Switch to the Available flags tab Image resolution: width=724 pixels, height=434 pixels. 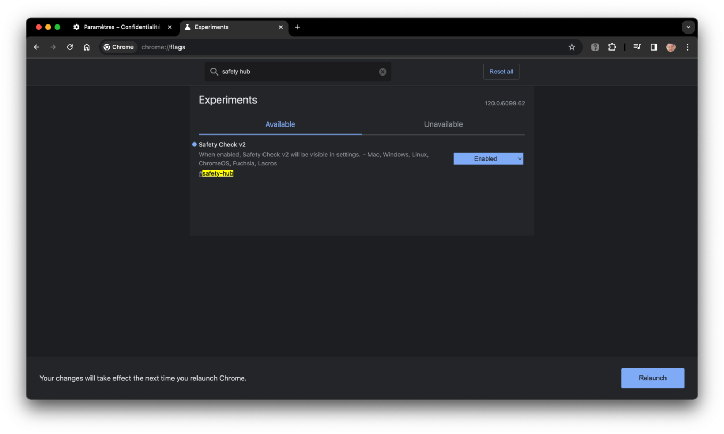tap(280, 124)
